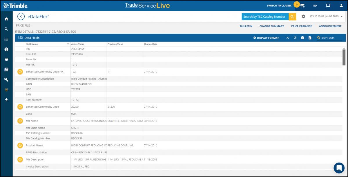The width and height of the screenshot is (348, 177).
Task: Open the Change Summary link
Action: point(272,26)
